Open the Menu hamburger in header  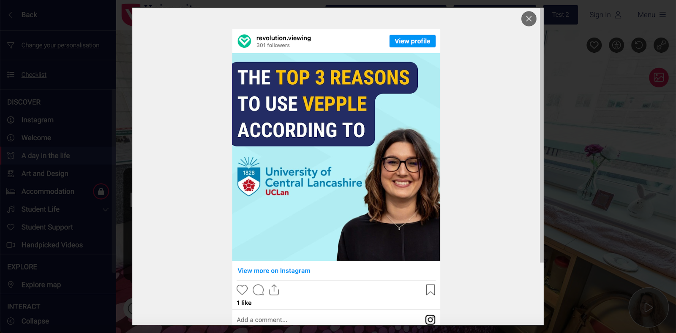click(x=652, y=15)
